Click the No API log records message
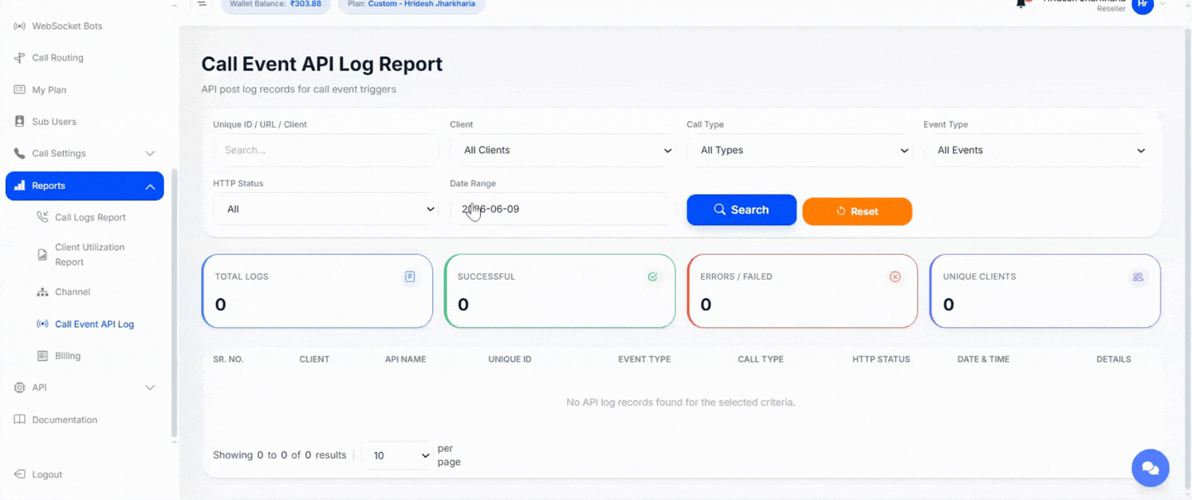The image size is (1192, 500). pos(680,402)
